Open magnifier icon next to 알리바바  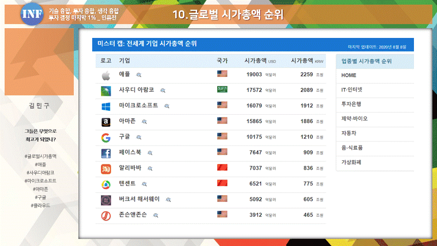click(150, 169)
